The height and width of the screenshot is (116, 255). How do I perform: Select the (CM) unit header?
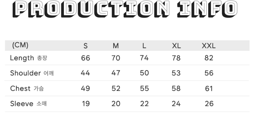click(20, 45)
